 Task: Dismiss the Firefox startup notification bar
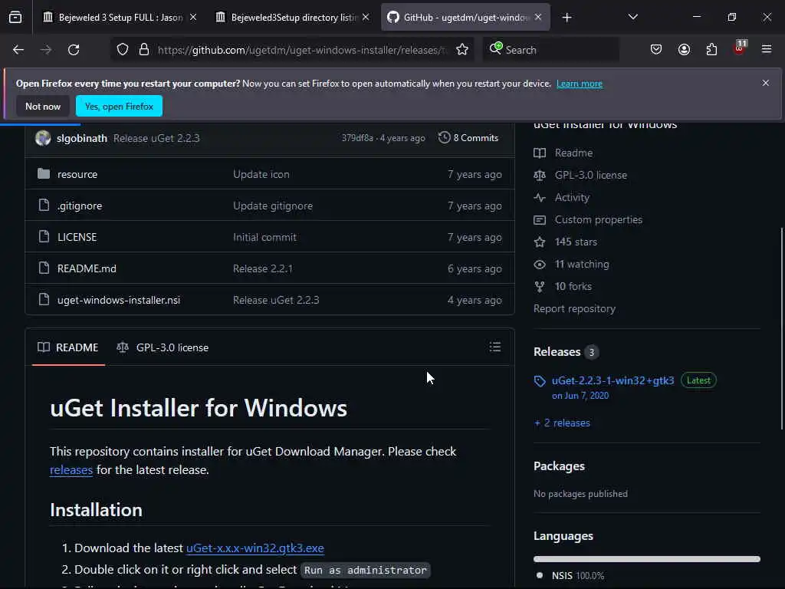pos(766,83)
